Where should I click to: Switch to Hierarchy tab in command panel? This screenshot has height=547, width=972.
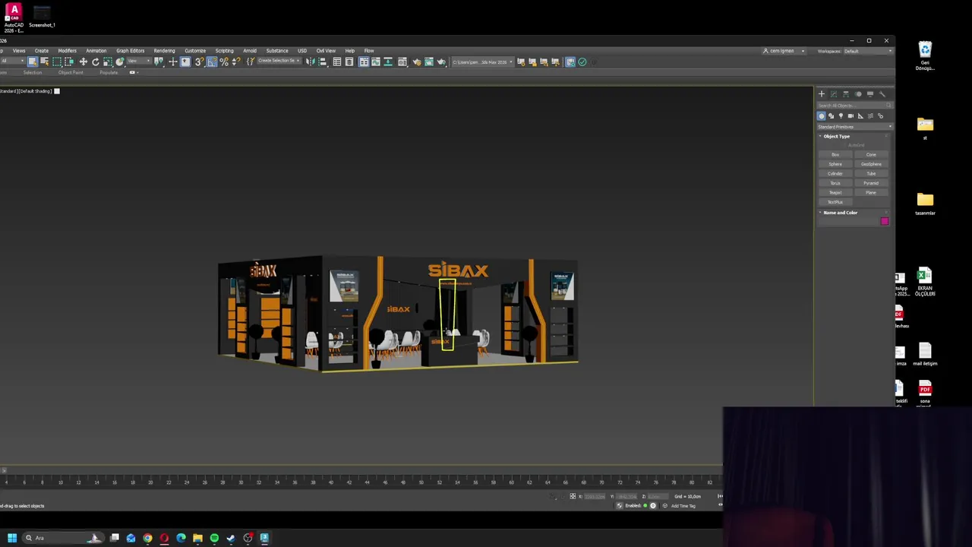pyautogui.click(x=846, y=94)
